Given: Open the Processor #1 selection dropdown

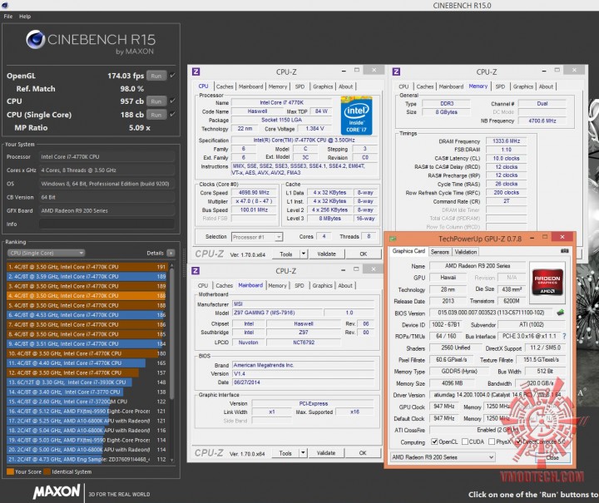Looking at the screenshot, I should [x=257, y=237].
